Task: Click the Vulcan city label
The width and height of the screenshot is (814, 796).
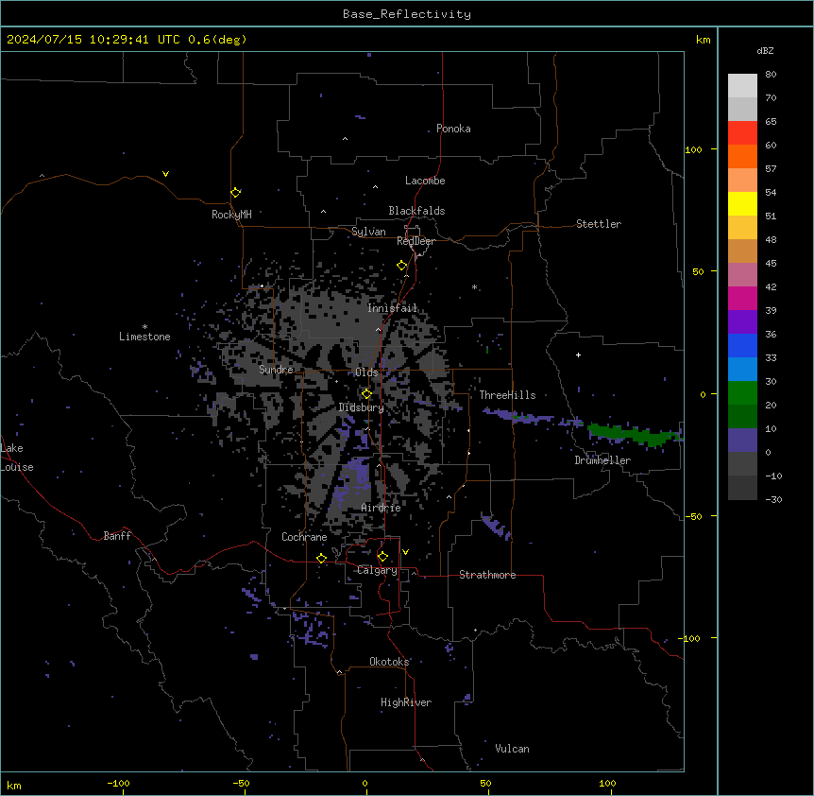Action: click(x=513, y=749)
